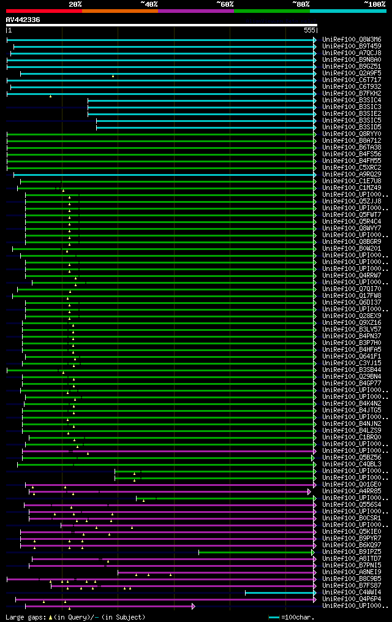The image size is (392, 622).
Task: Click the UniRef100_B3SIE2 label
Action: [352, 114]
